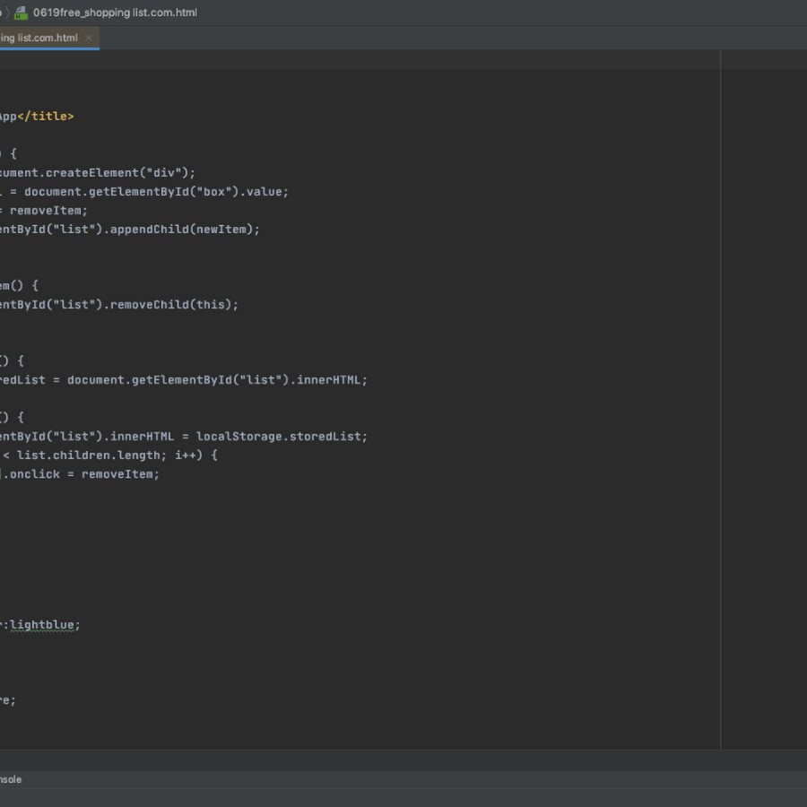
Task: Click the appendChild(newItem) code line
Action: point(130,230)
